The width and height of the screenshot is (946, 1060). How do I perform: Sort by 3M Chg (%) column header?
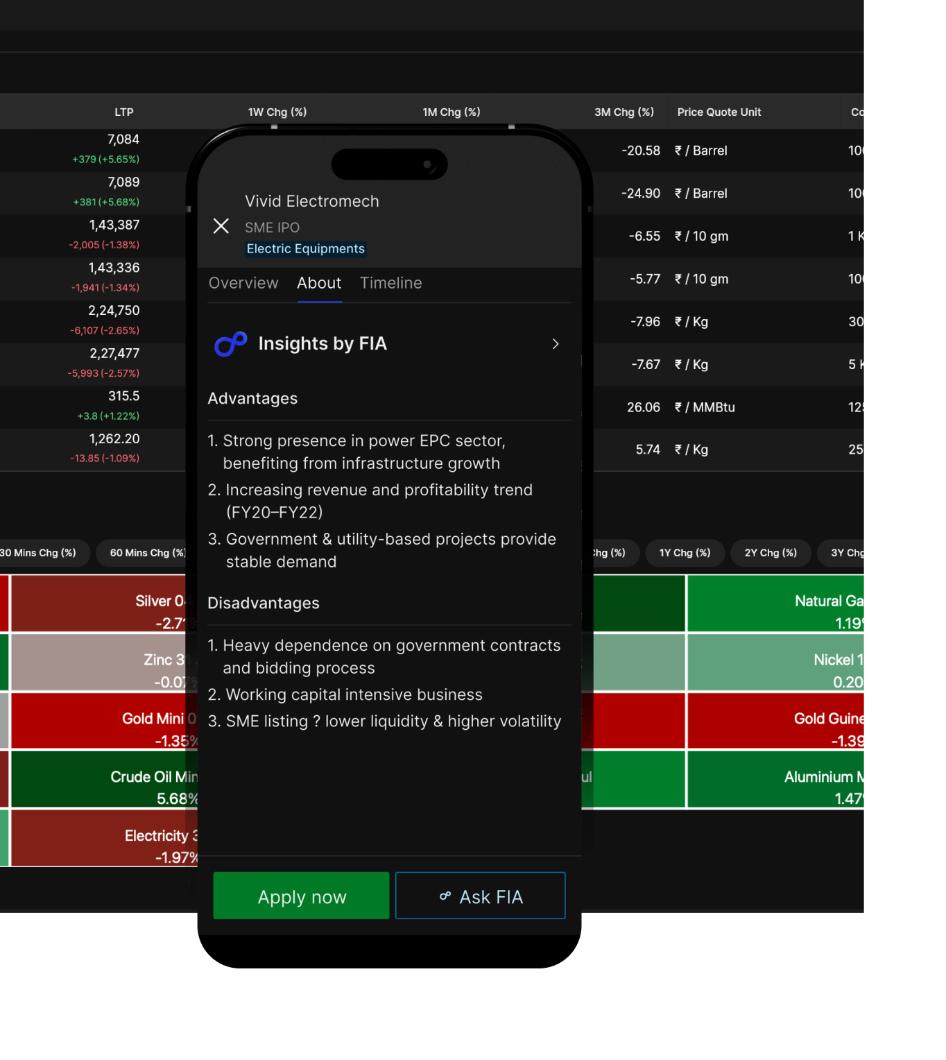pyautogui.click(x=624, y=112)
